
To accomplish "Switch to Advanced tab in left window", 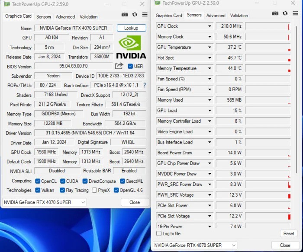I will tap(65, 17).
